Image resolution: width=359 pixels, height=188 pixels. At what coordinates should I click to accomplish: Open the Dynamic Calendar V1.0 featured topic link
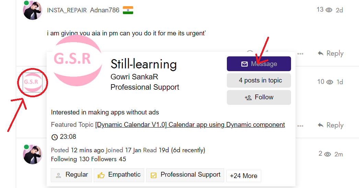tap(190, 125)
